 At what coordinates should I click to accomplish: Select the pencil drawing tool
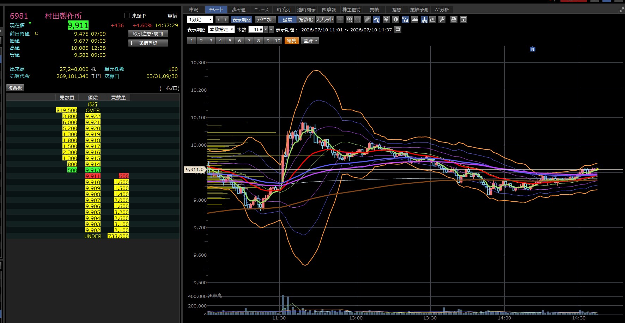click(367, 19)
